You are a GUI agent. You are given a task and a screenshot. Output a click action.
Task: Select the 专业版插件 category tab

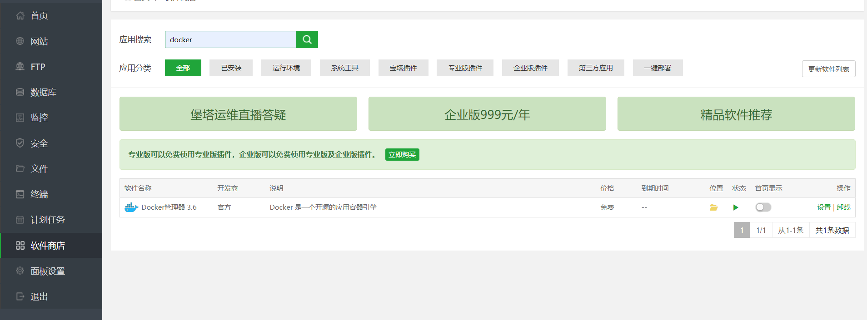(x=465, y=68)
